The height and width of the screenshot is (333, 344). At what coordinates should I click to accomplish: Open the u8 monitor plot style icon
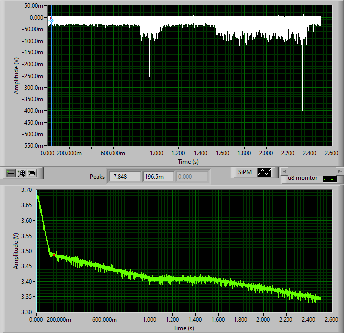click(x=330, y=178)
